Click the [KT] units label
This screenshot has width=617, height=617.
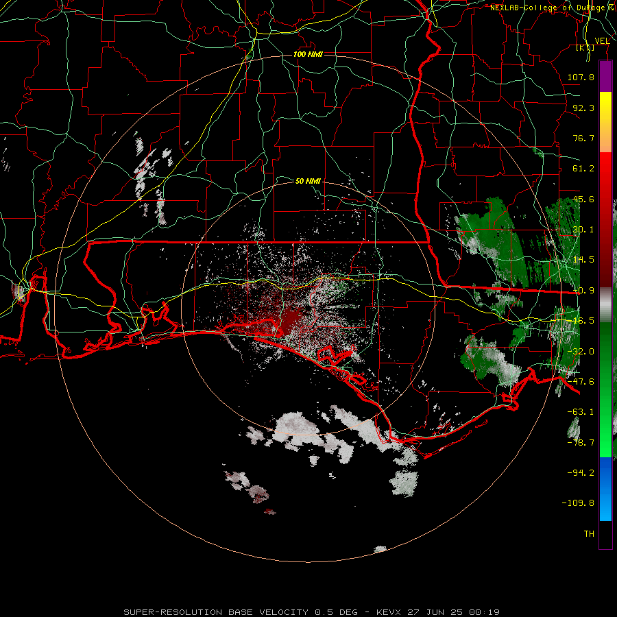[x=585, y=47]
